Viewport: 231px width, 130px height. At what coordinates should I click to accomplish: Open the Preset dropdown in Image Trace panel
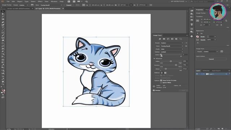coord(172,43)
